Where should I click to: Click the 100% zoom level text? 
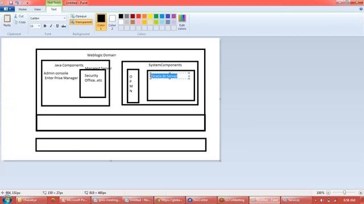tap(320, 193)
